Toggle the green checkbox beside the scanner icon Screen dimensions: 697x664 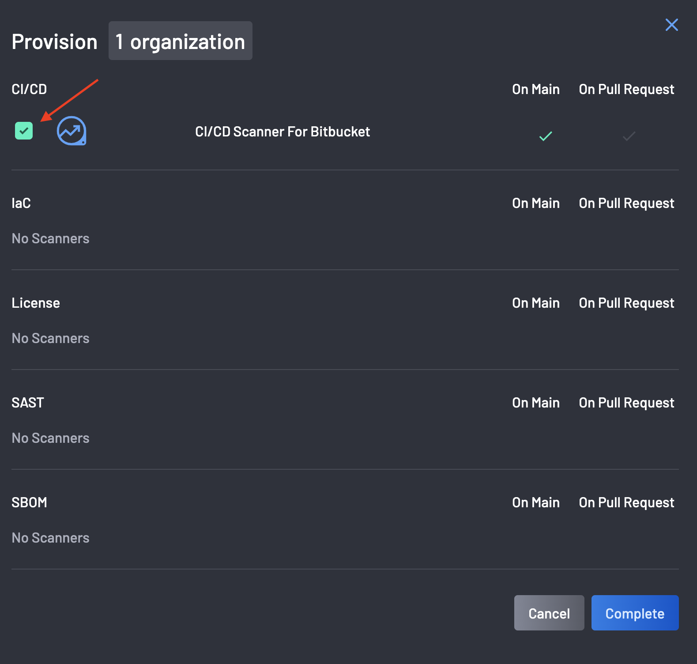24,131
